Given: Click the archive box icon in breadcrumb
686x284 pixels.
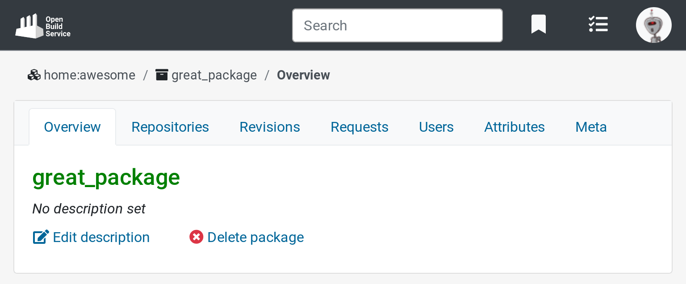Looking at the screenshot, I should click(162, 75).
